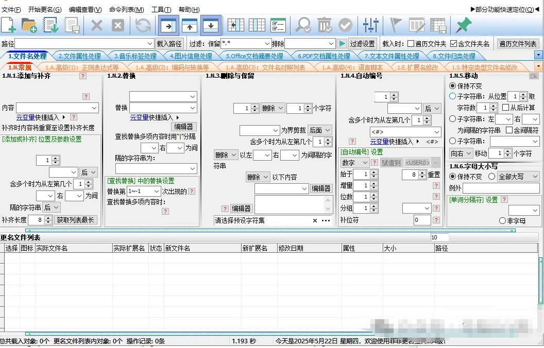Click the new file icon with green plus

coord(9,25)
